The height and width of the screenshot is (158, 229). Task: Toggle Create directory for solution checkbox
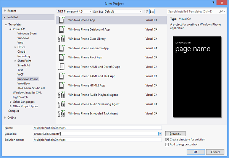point(167,140)
